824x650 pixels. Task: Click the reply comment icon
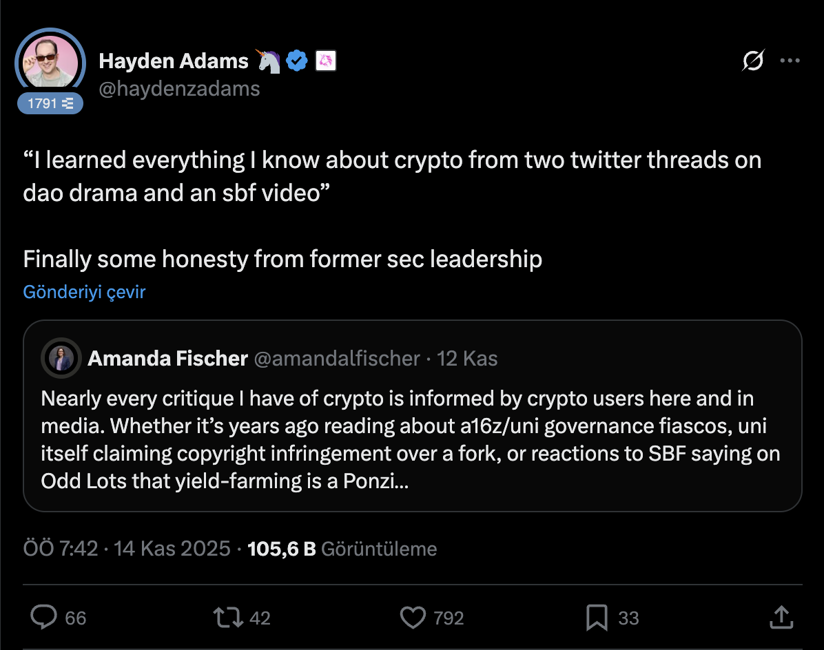coord(44,617)
